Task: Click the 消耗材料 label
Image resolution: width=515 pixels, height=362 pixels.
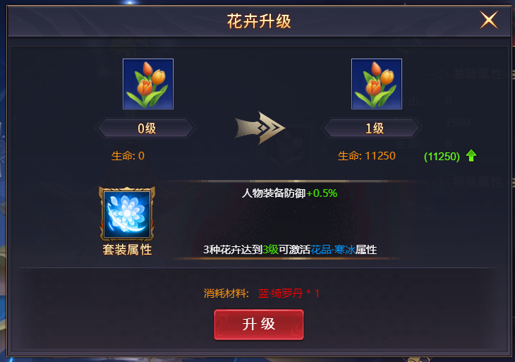Action: (226, 293)
